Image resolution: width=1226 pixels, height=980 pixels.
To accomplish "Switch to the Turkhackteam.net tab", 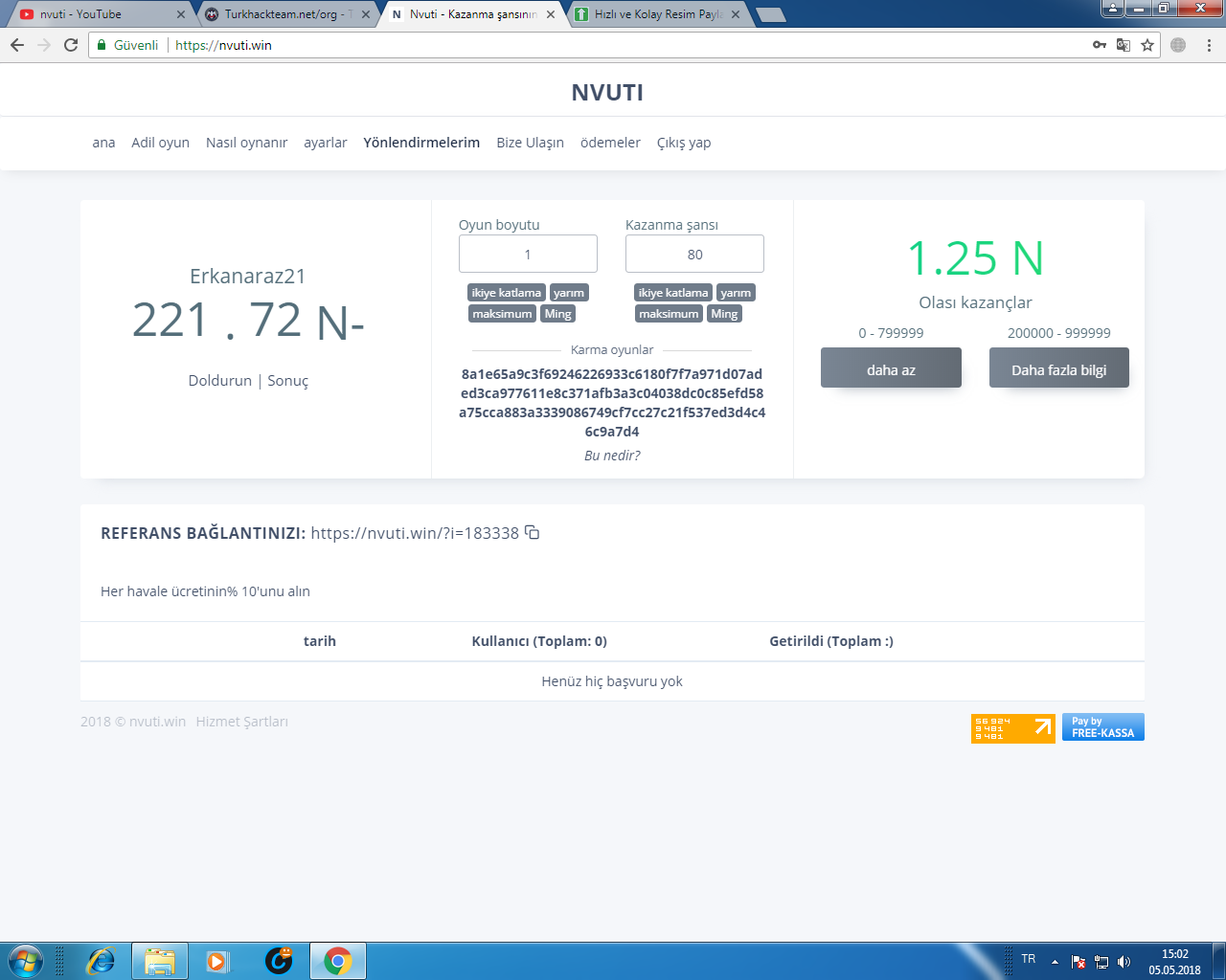I will click(284, 14).
